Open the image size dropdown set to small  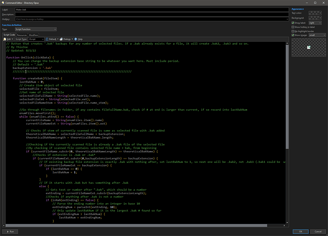point(317,35)
